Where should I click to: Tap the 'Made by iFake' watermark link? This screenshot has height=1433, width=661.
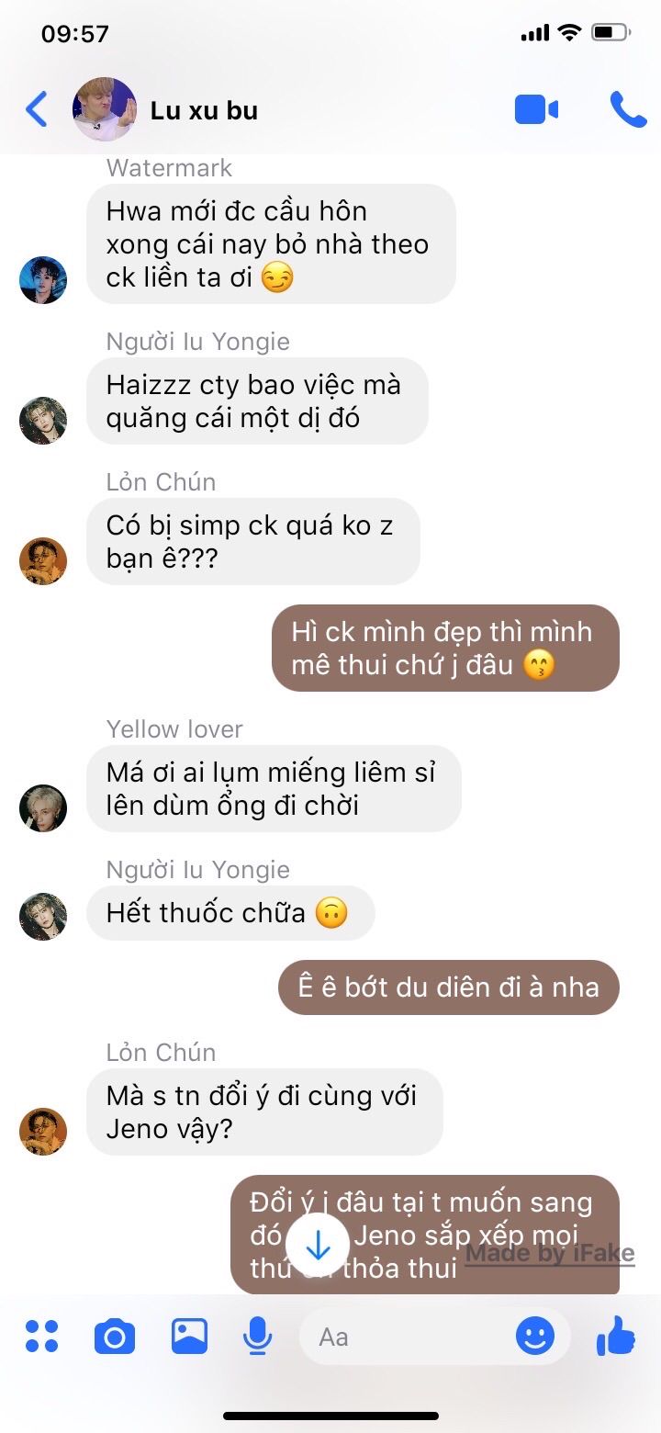click(550, 1254)
